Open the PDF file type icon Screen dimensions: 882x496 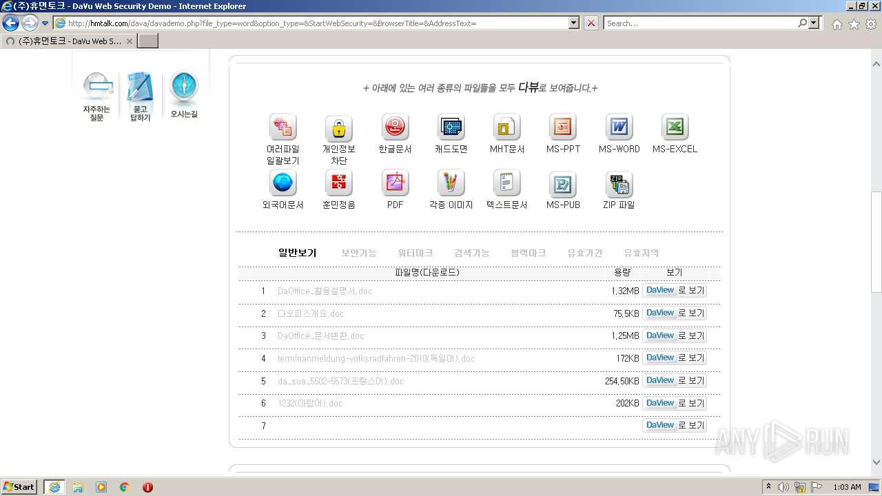coord(395,183)
